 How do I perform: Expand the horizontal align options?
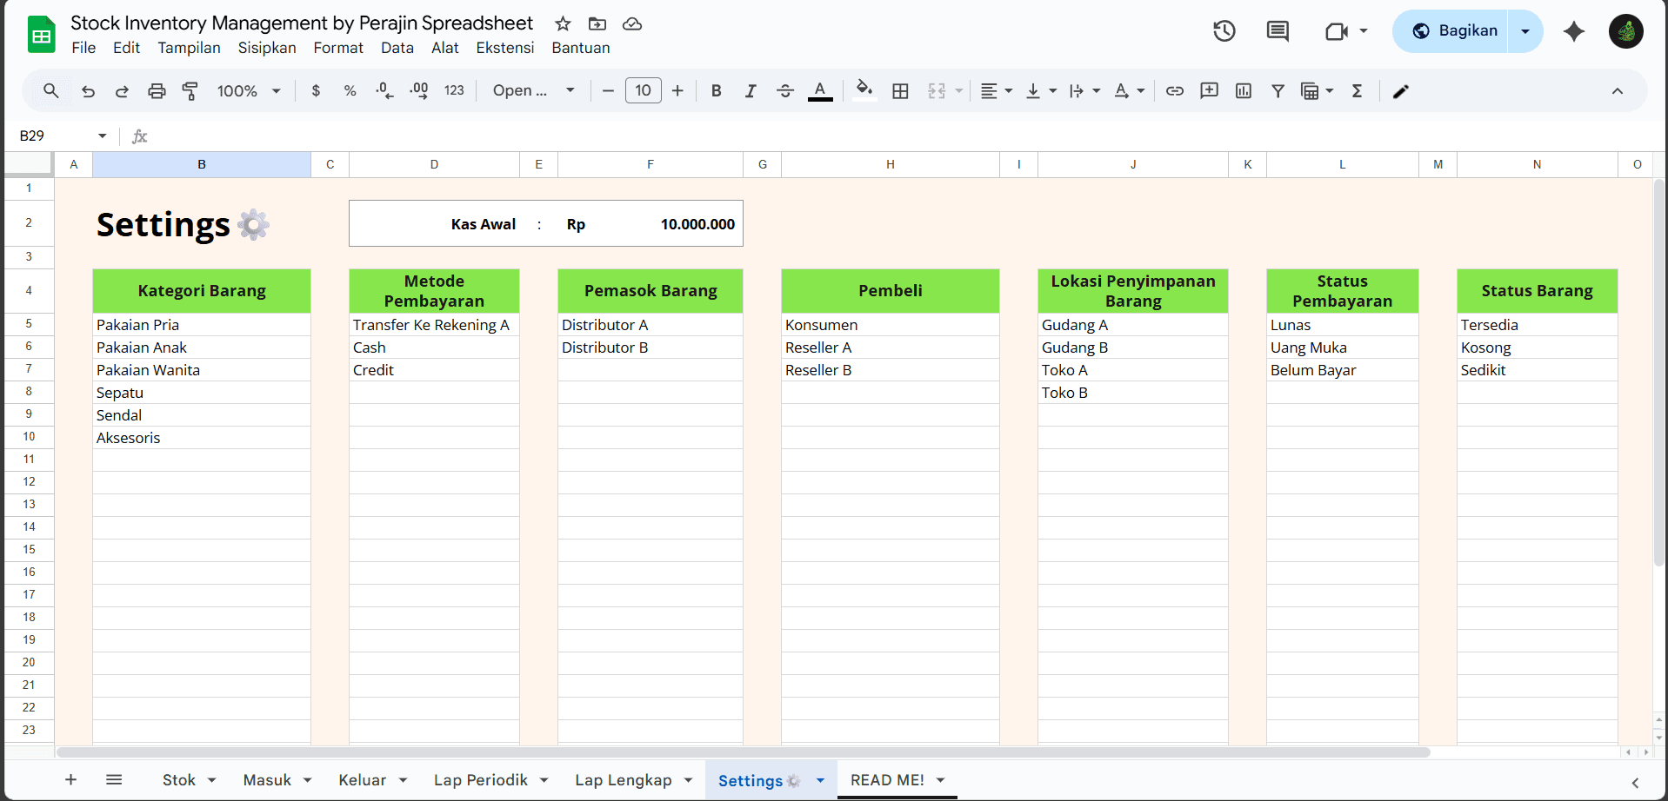click(x=1007, y=90)
